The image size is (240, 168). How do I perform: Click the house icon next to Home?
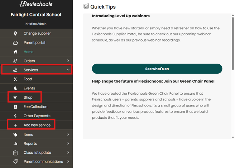tap(15, 52)
